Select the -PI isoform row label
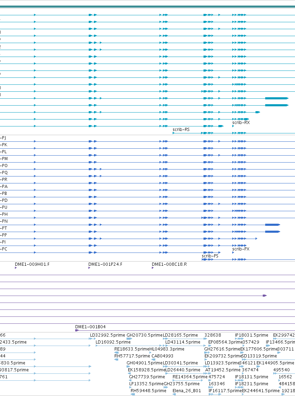295x396 pixels. click(3, 242)
